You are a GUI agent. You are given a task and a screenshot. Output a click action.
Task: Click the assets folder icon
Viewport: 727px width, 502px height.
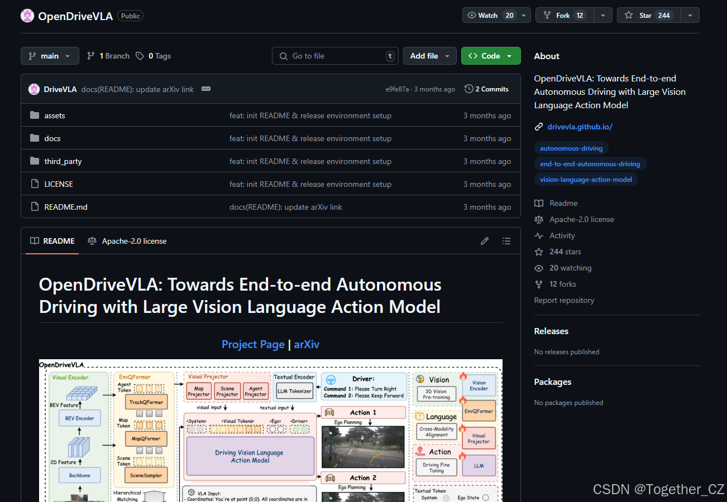tap(35, 115)
